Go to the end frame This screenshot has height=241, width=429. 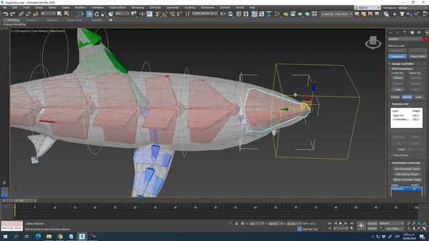click(x=351, y=224)
